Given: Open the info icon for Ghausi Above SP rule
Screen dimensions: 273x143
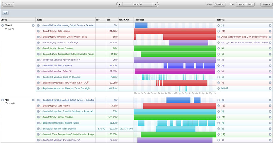Looking at the screenshot, I should point(38,65).
